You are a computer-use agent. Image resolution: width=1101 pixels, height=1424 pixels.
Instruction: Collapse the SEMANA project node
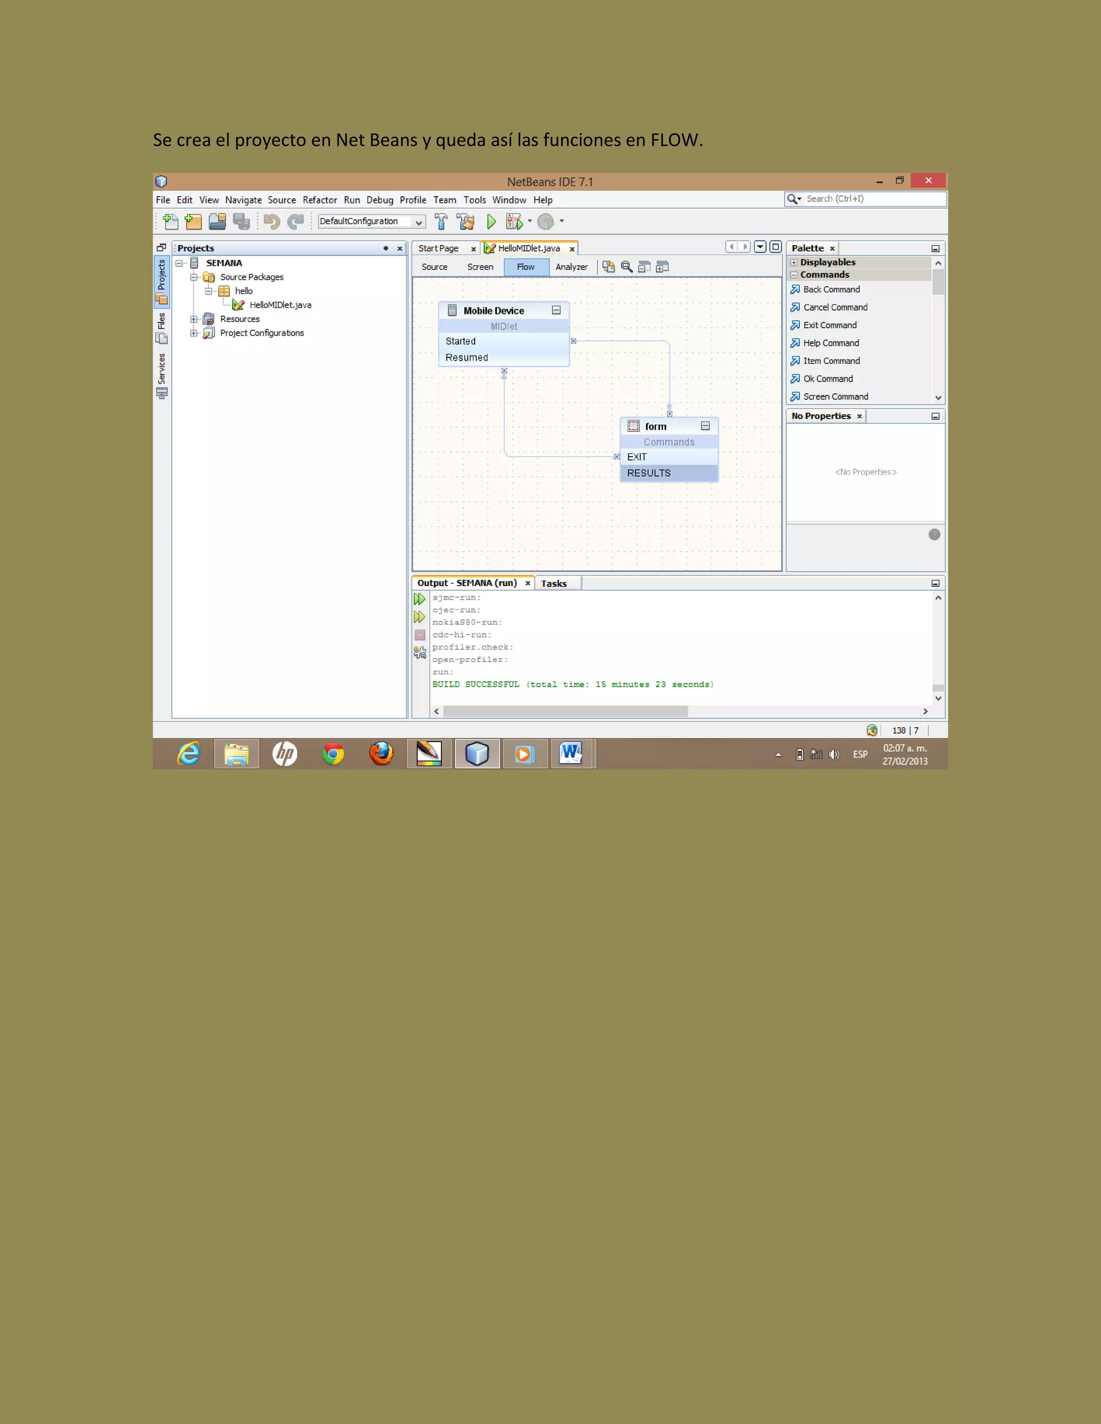[180, 263]
